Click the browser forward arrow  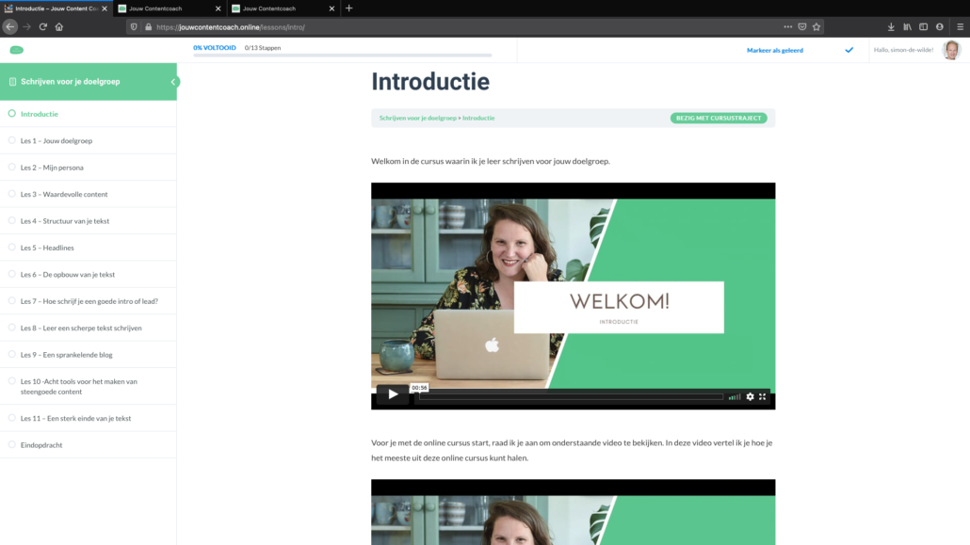(x=26, y=26)
